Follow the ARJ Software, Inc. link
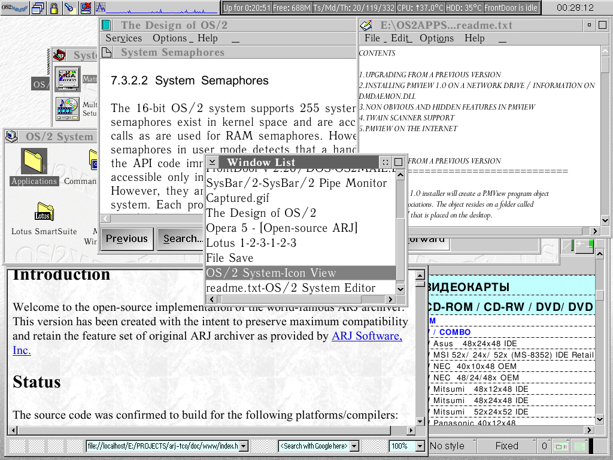This screenshot has width=613, height=460. [367, 336]
